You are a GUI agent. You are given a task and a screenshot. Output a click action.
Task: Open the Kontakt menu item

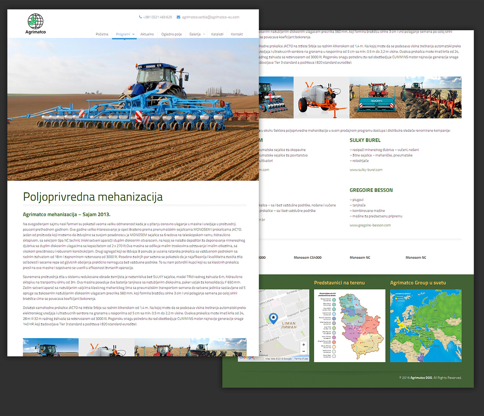tap(237, 34)
